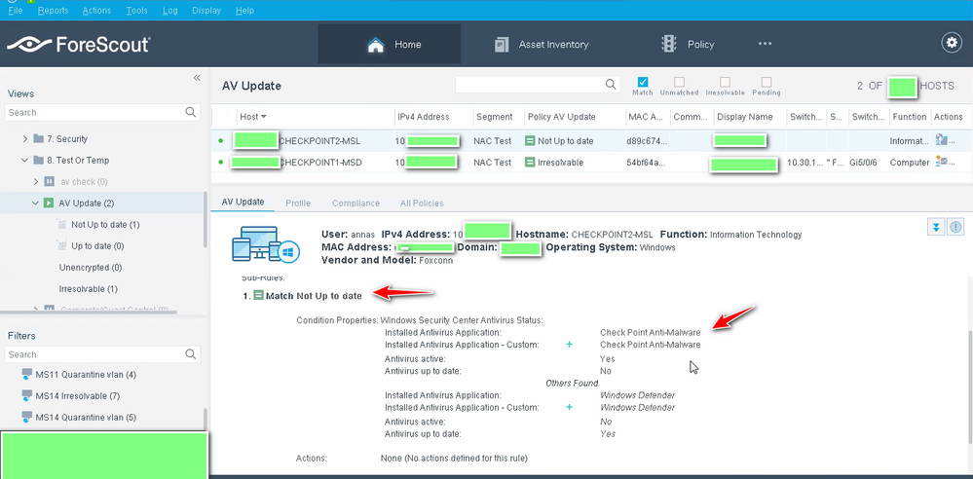The image size is (973, 479).
Task: Open the Tools menu
Action: pyautogui.click(x=136, y=11)
